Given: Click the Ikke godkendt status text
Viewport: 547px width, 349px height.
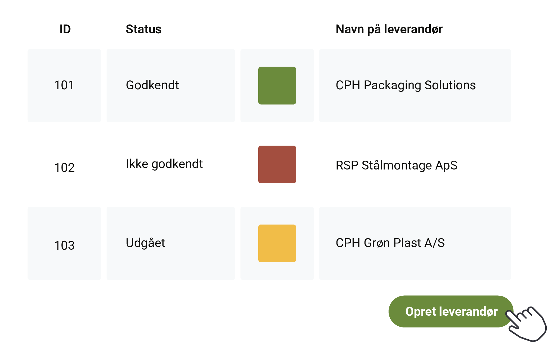Looking at the screenshot, I should (164, 164).
